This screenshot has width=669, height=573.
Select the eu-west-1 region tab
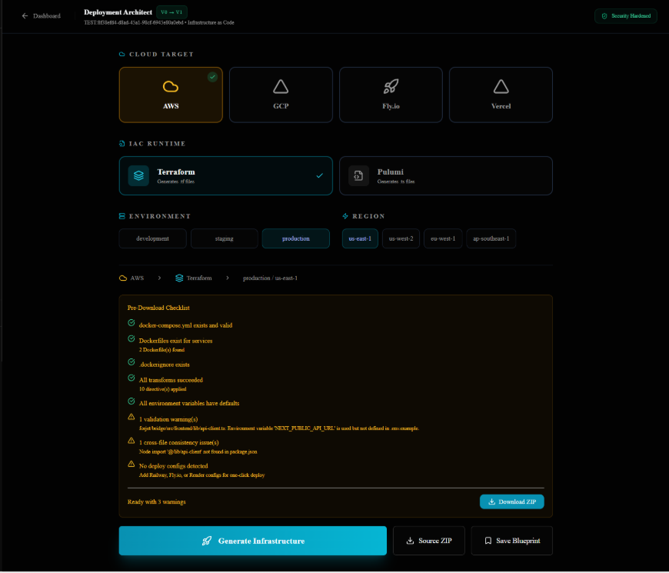click(x=441, y=238)
